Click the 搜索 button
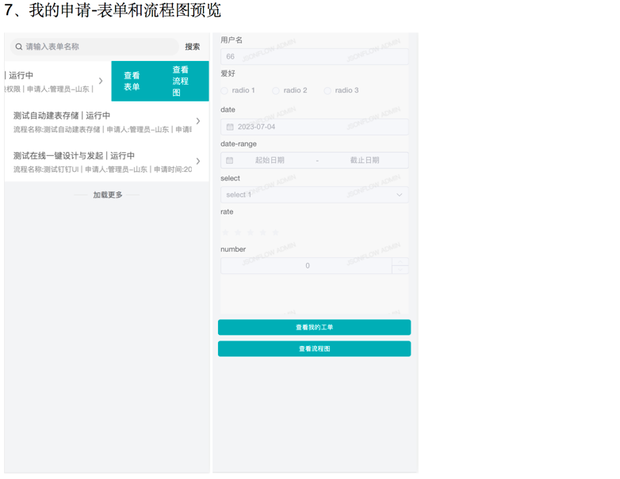Image resolution: width=620 pixels, height=479 pixels. (193, 47)
